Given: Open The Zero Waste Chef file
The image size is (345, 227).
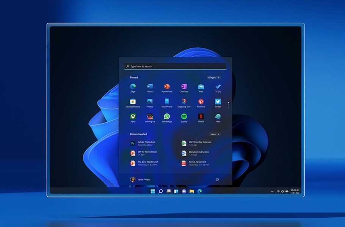Looking at the screenshot, I should 144,163.
